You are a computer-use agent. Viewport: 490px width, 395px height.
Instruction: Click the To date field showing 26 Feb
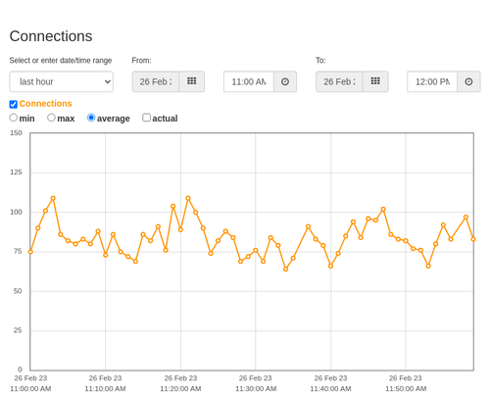[339, 81]
